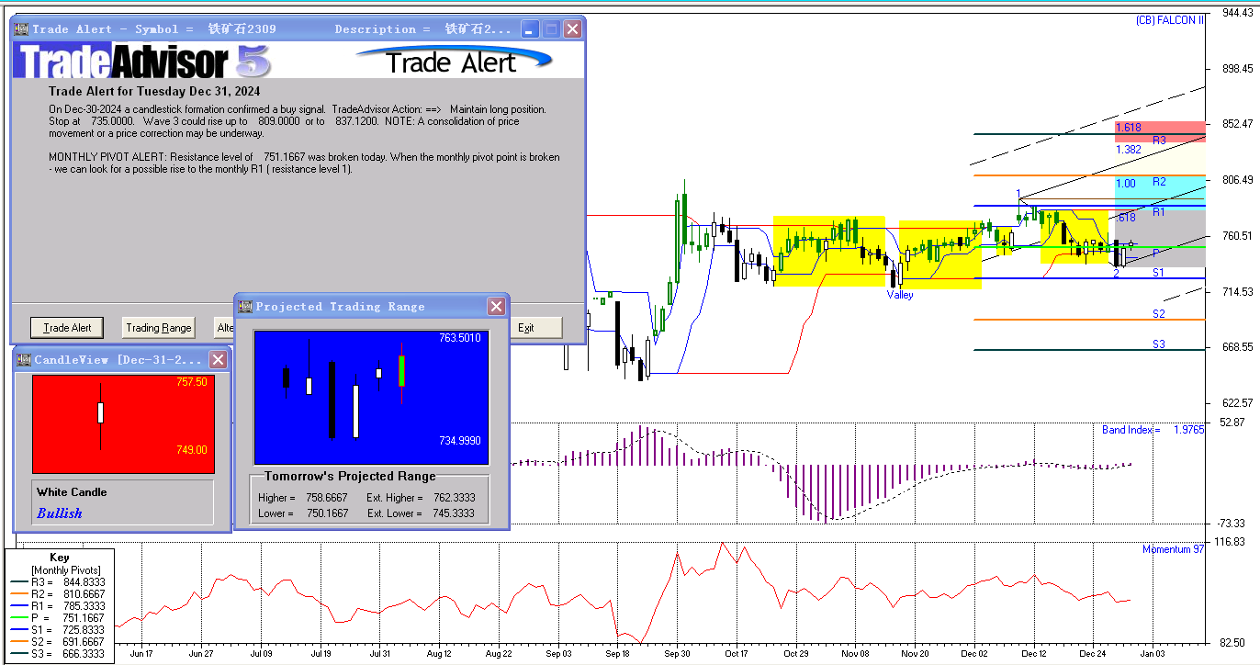Click the Trade Alert for Tuesday Dec 31 heading
This screenshot has width=1260, height=665.
point(154,91)
